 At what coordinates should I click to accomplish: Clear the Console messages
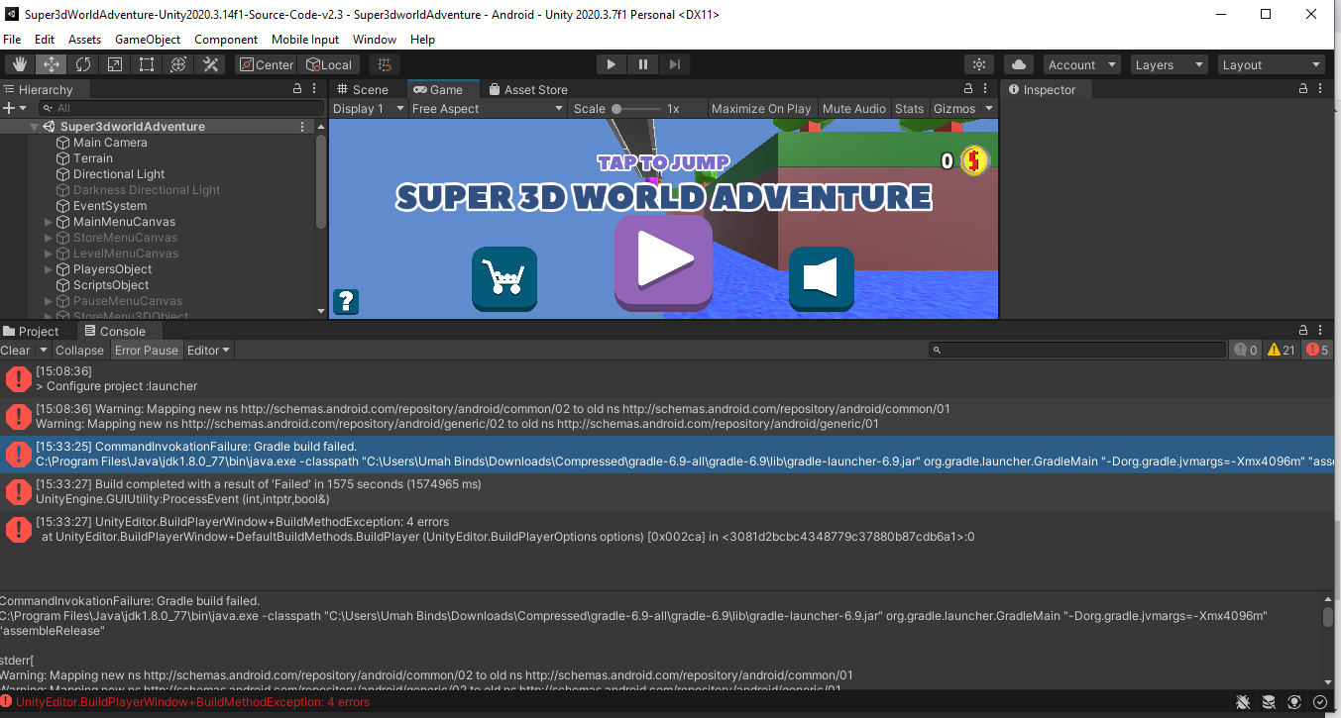click(16, 351)
